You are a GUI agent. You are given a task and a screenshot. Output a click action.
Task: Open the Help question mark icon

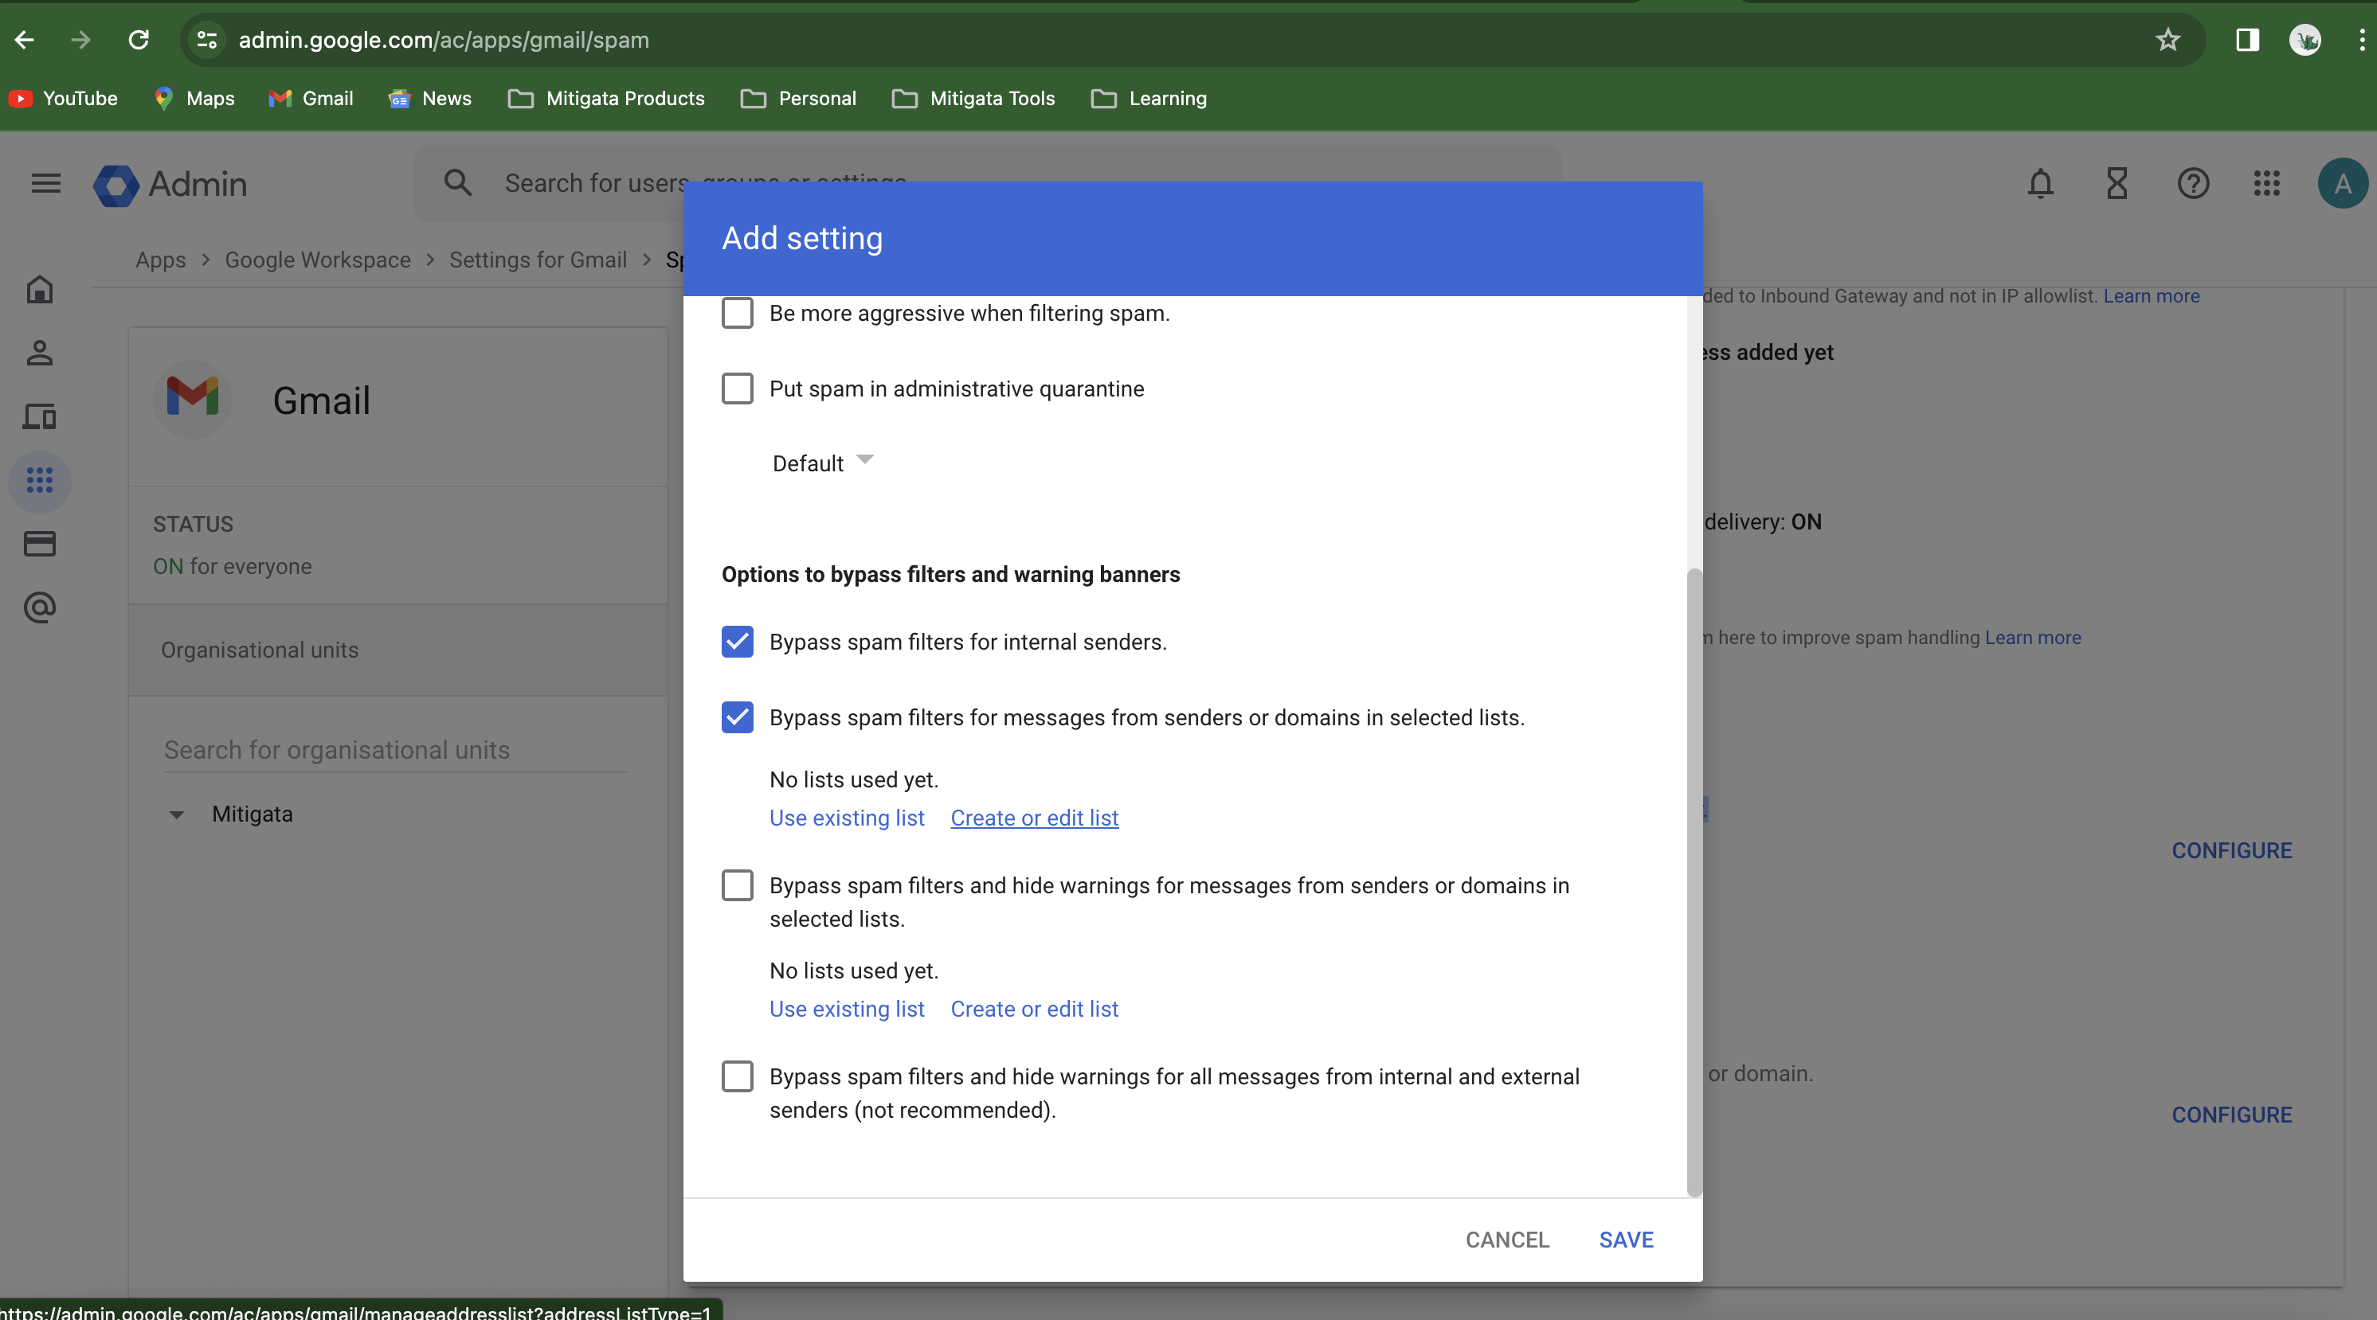pyautogui.click(x=2195, y=182)
